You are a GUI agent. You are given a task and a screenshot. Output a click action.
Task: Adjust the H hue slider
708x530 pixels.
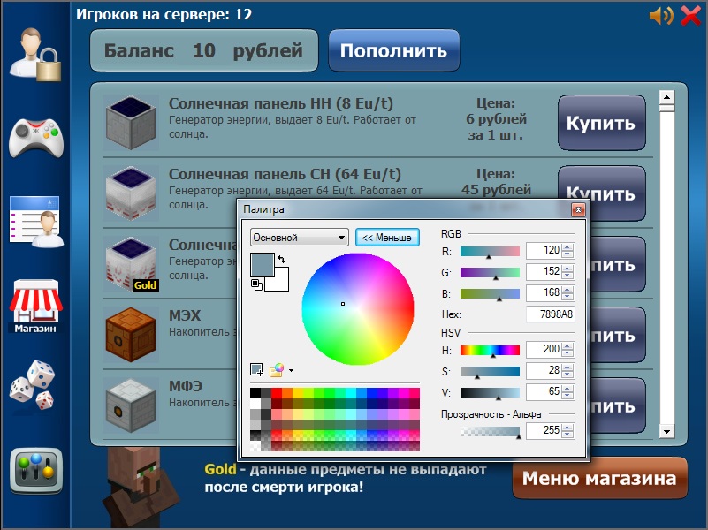(490, 351)
